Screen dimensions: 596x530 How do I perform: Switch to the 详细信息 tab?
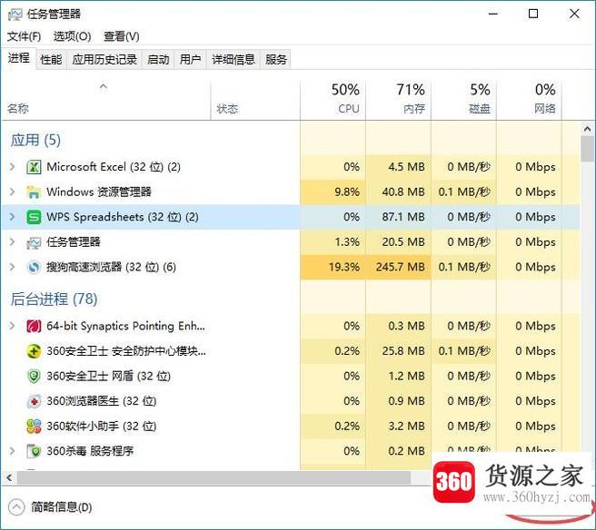[x=233, y=60]
